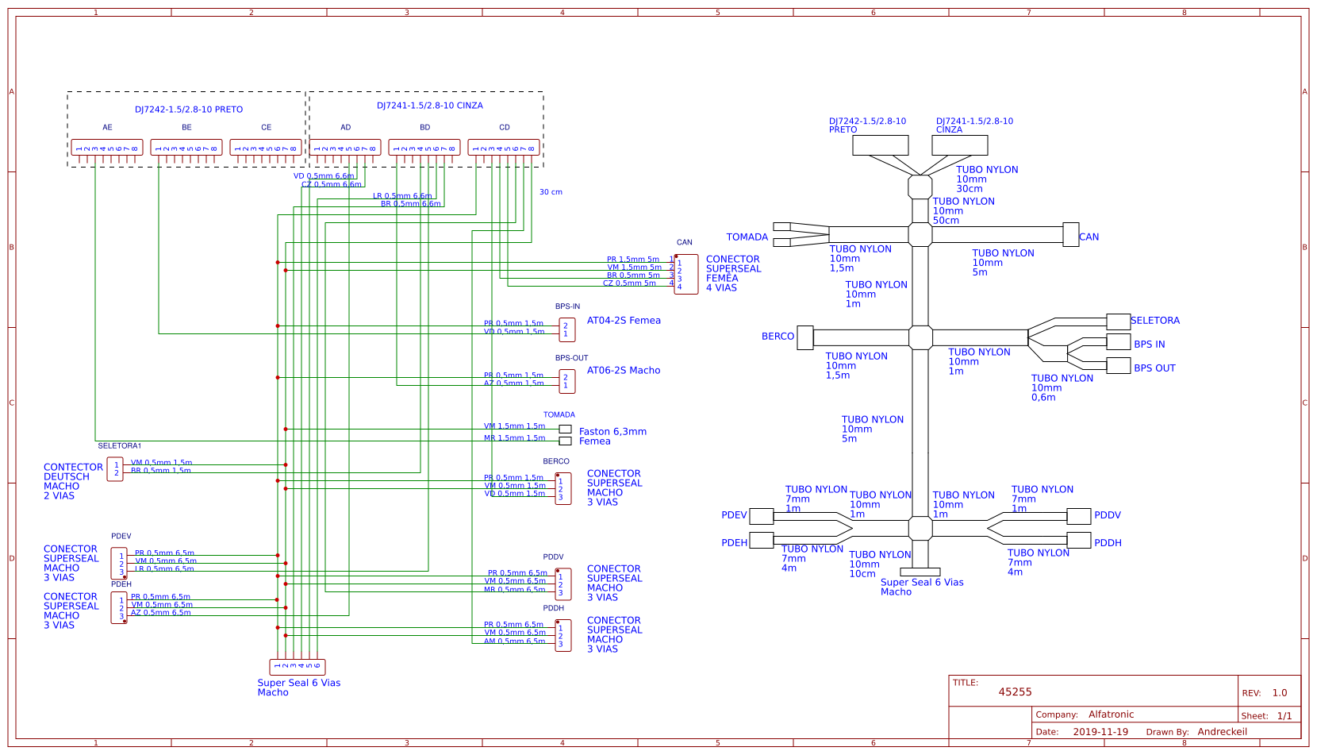
Task: Click the Company field showing Alfatronic
Action: [x=1110, y=714]
